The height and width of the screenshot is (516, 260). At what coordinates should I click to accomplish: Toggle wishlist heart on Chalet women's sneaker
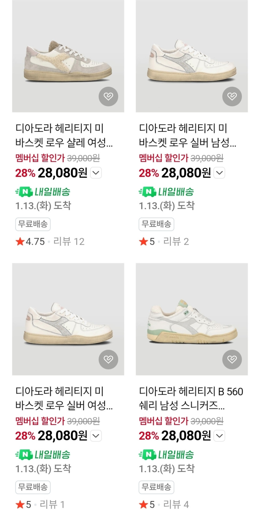(108, 97)
